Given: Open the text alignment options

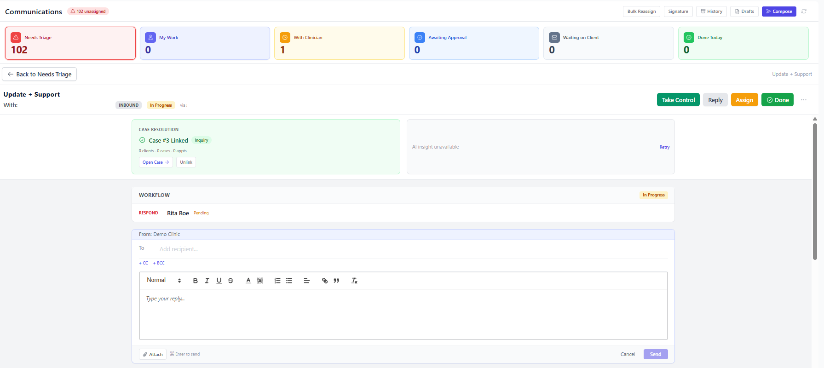Looking at the screenshot, I should [x=307, y=281].
